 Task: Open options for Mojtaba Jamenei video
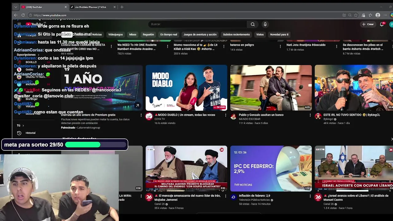(x=226, y=196)
